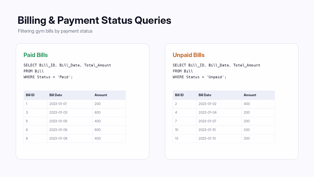Click 'Bill Date' header in Paid Bills table
The height and width of the screenshot is (177, 314).
pyautogui.click(x=56, y=95)
